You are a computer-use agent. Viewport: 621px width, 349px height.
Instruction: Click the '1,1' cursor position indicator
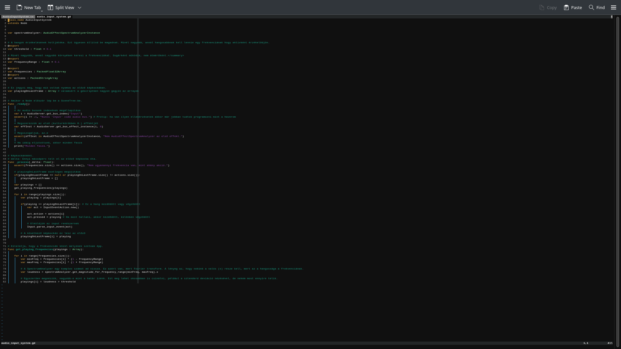coord(586,343)
